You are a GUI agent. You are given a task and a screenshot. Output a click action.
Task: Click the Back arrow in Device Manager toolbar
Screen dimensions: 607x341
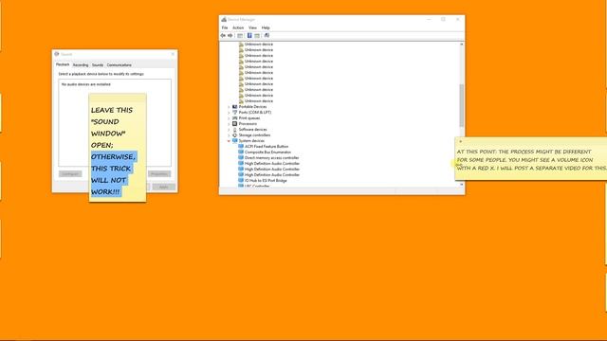point(223,36)
